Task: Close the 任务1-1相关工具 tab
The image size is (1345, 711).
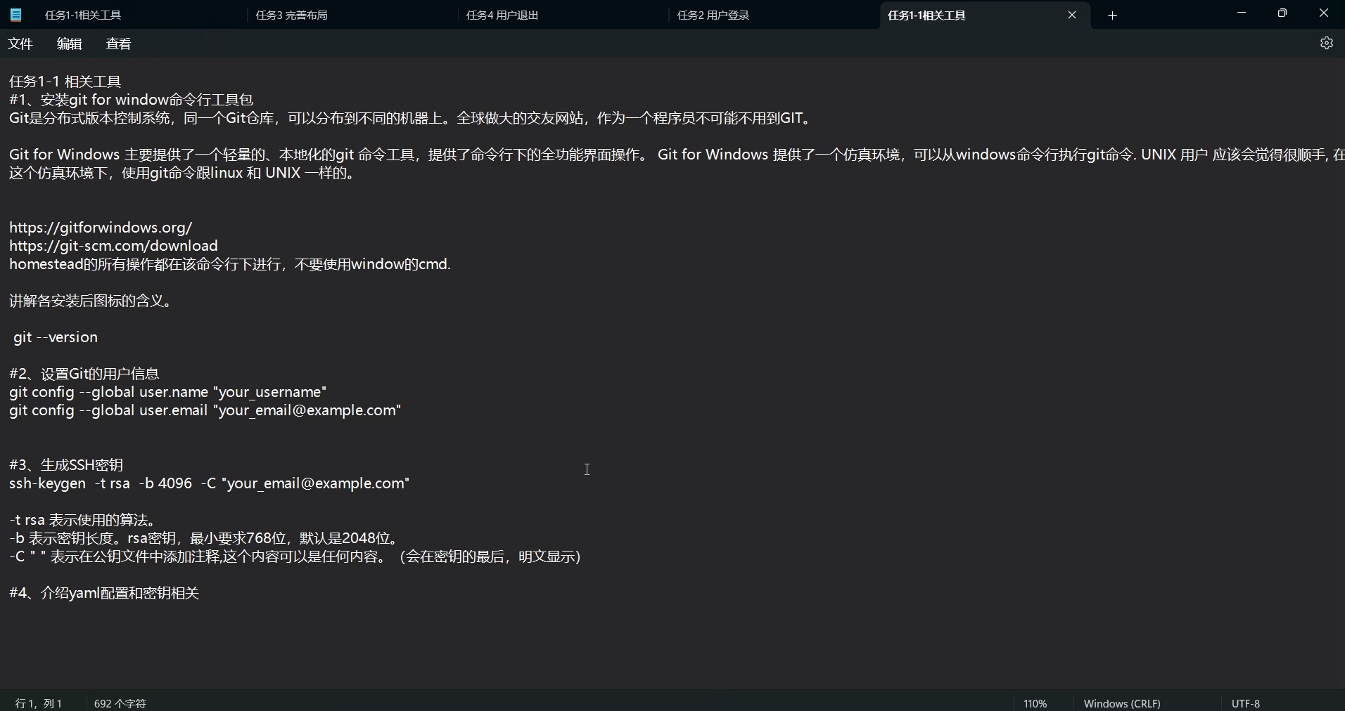Action: (x=1072, y=15)
